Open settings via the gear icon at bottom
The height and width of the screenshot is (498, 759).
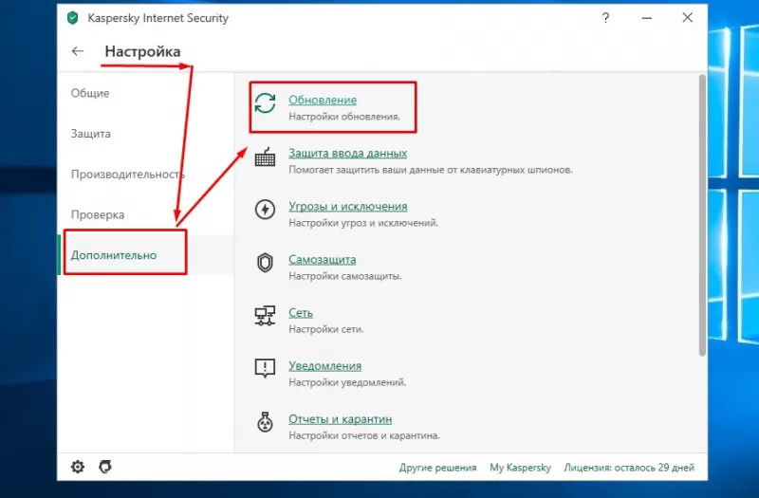point(78,467)
